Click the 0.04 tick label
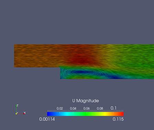Screen dimensions: 154x130 [x=73, y=108]
